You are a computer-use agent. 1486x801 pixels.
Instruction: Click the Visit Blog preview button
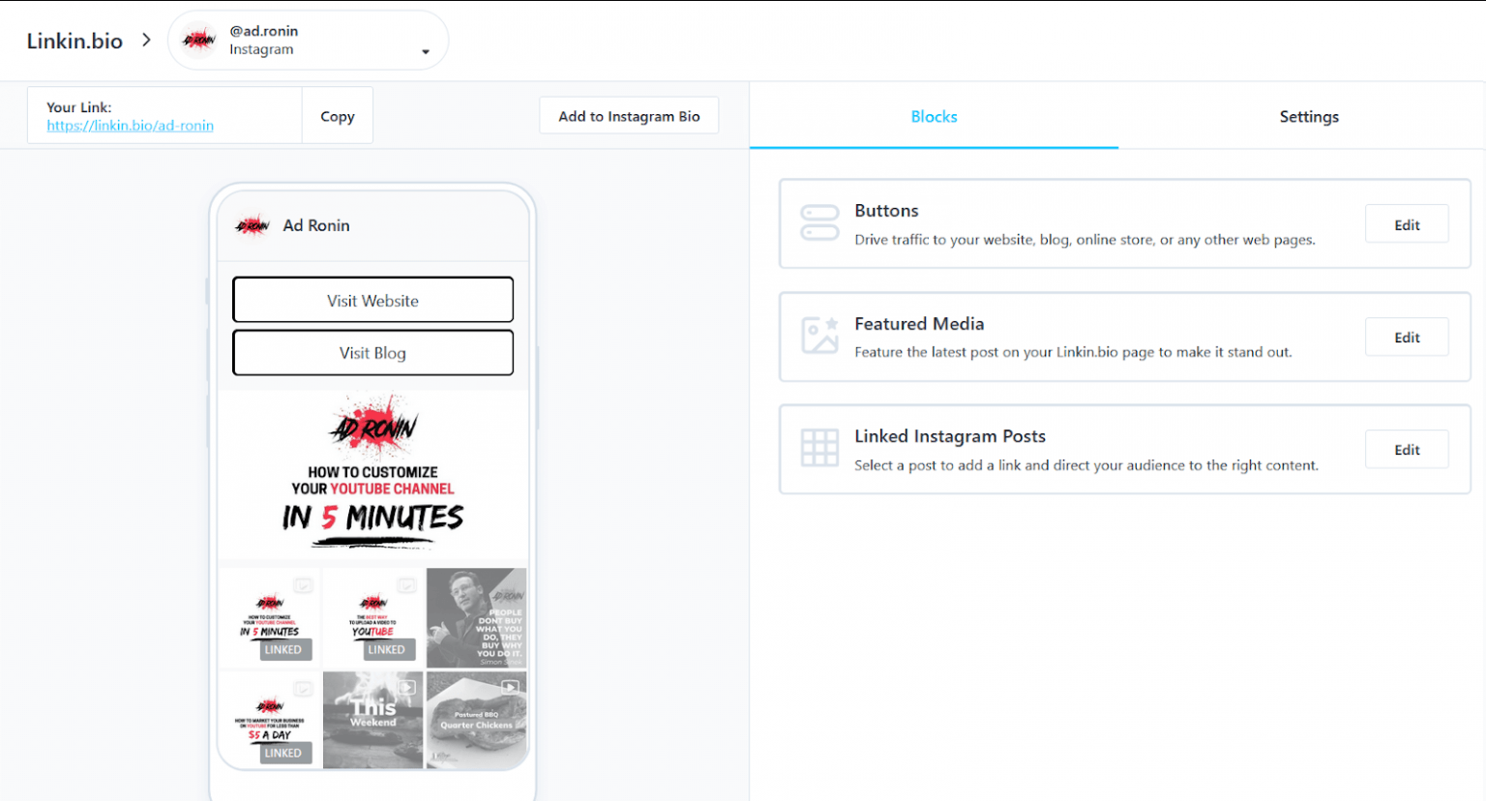tap(372, 352)
